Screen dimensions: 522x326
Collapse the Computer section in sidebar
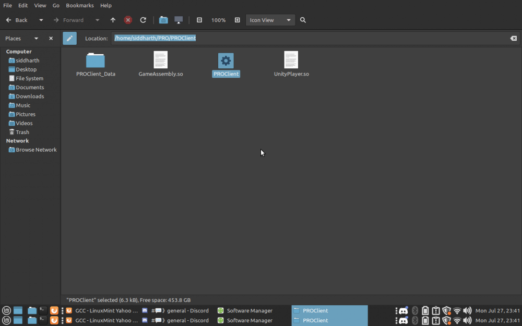[19, 52]
